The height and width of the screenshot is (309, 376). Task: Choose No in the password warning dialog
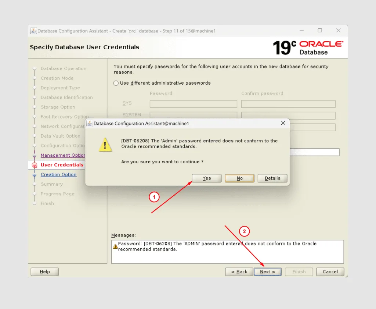click(x=239, y=178)
